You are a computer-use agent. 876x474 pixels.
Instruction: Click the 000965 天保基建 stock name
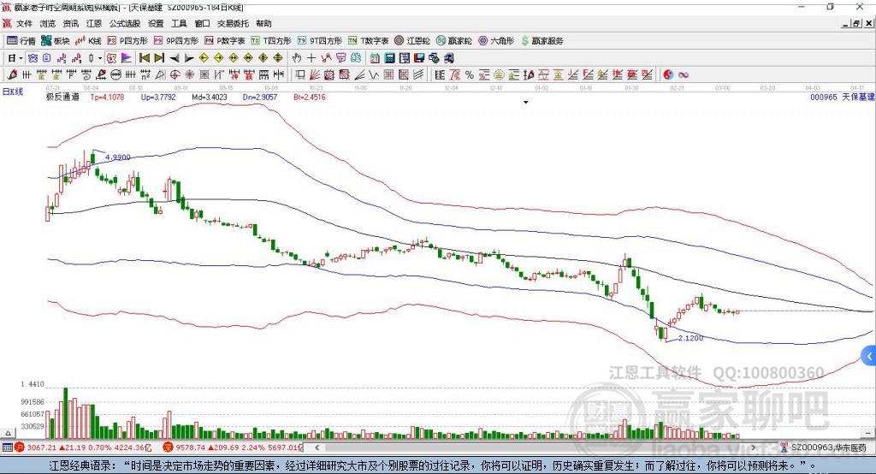pyautogui.click(x=843, y=97)
